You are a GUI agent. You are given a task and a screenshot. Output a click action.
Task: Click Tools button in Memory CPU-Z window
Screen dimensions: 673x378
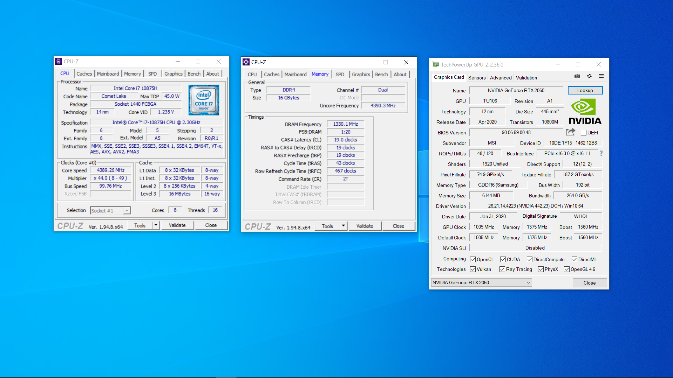(327, 226)
